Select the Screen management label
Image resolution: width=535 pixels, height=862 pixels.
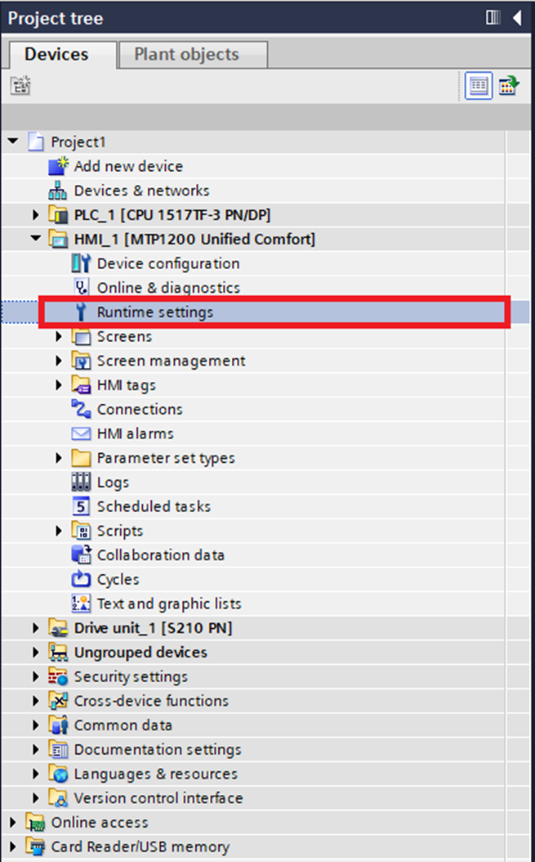tap(172, 361)
